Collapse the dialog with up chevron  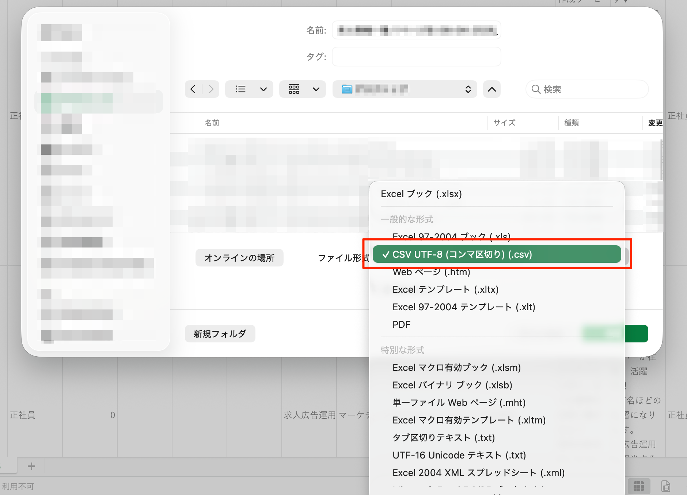[492, 89]
